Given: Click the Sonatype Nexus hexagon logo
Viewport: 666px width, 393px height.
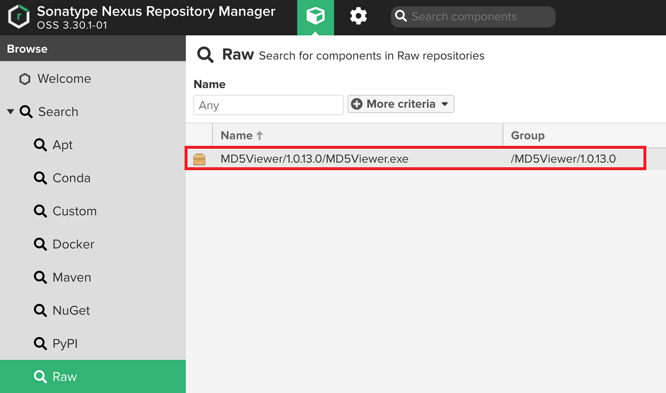Looking at the screenshot, I should coord(19,17).
